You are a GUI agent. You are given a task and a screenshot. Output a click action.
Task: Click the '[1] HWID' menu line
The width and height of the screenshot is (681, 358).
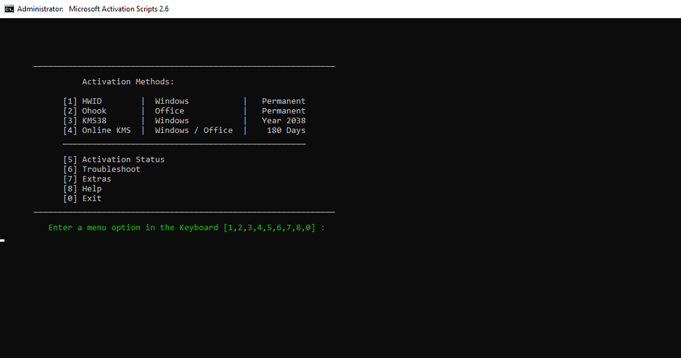coord(83,101)
